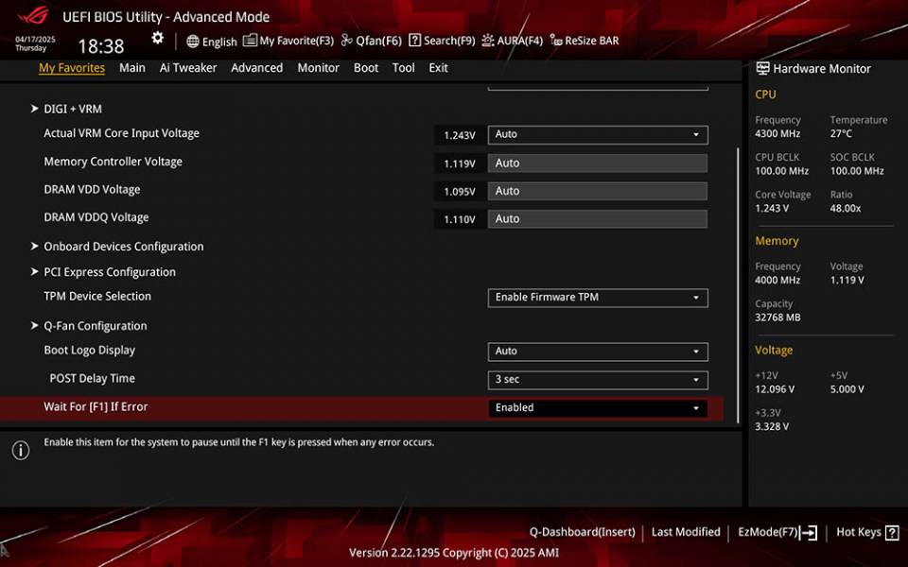Click Wait For [F1] If Error label
The height and width of the screenshot is (567, 908).
tap(96, 406)
